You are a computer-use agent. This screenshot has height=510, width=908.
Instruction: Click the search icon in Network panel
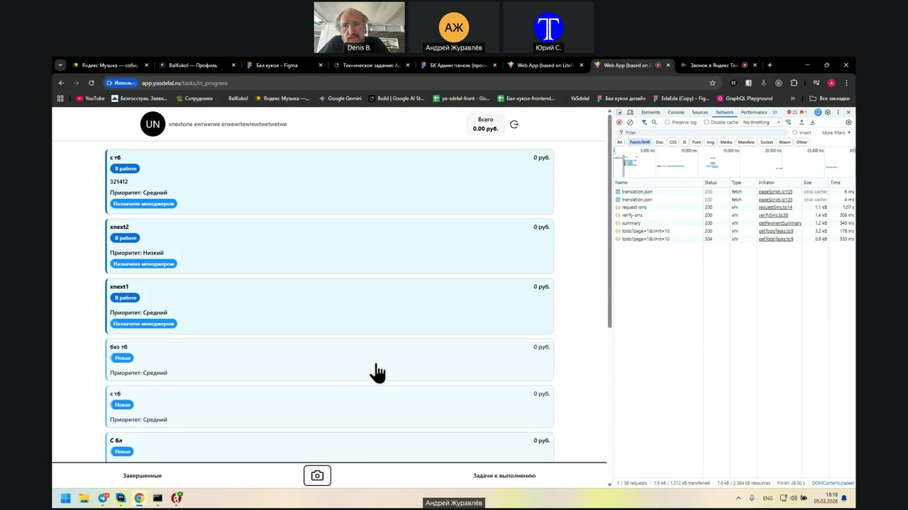coord(654,123)
